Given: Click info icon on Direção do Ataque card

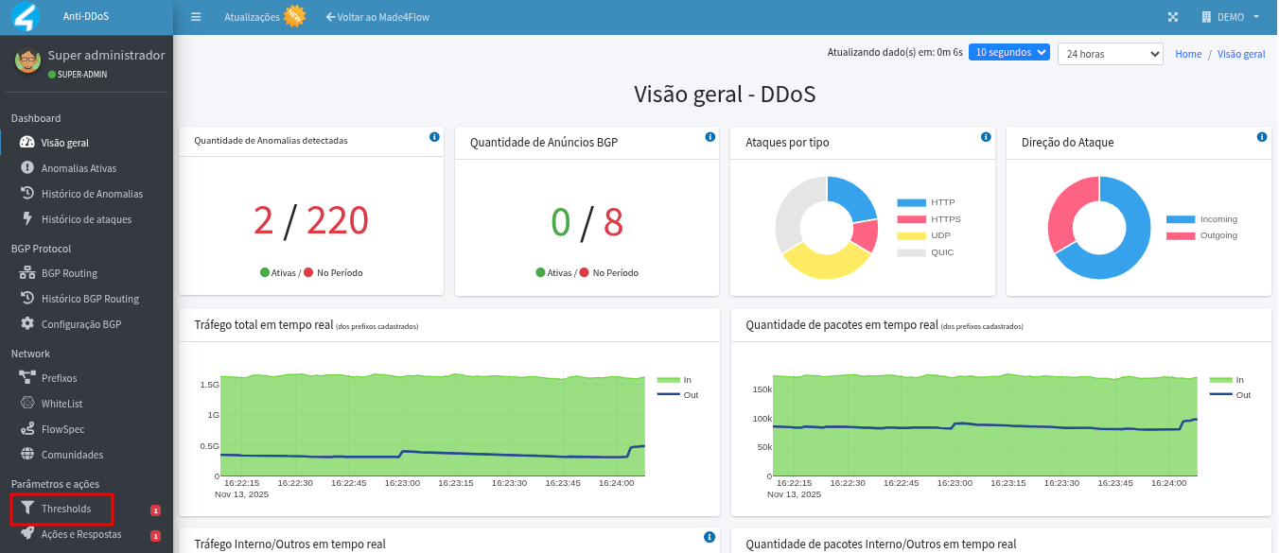Looking at the screenshot, I should pos(1262,137).
